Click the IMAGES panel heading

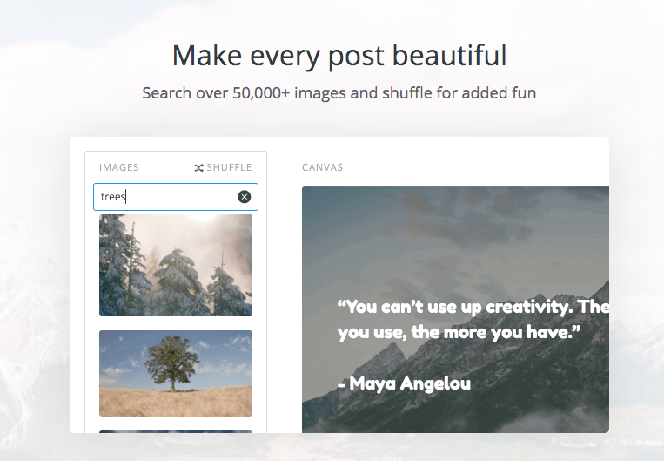119,167
